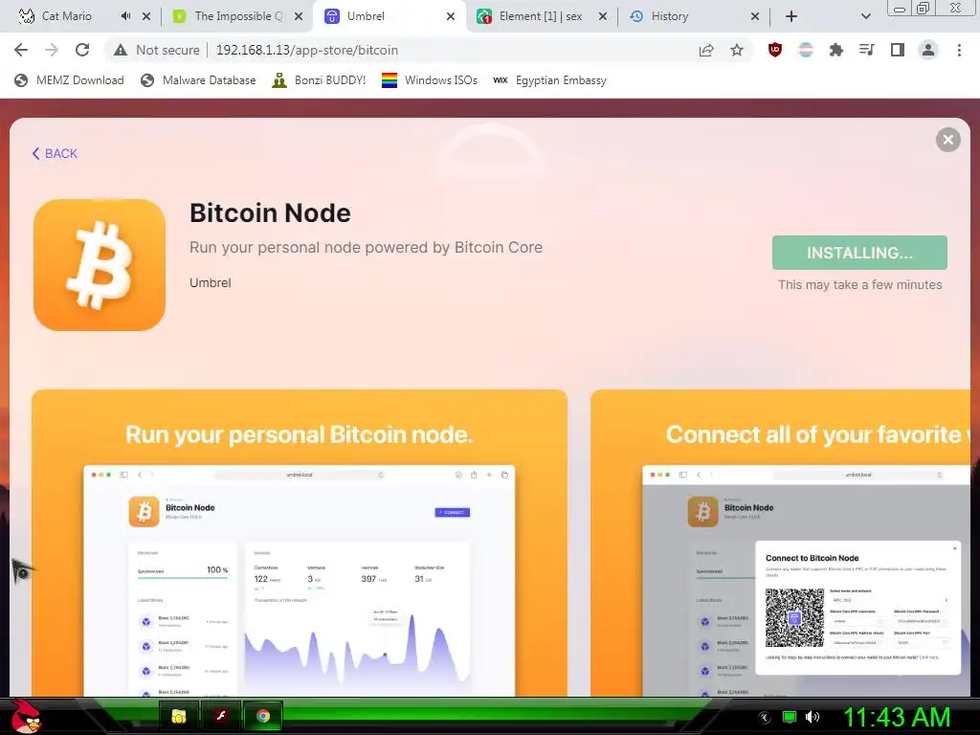This screenshot has height=735, width=980.
Task: Toggle the taskbar volume speaker icon
Action: pyautogui.click(x=813, y=717)
